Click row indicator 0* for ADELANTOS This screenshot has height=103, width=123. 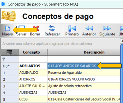[x=10, y=66]
